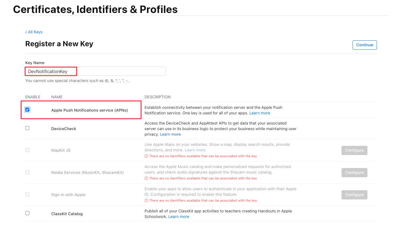Click Configure button for MapKit JS
This screenshot has width=410, height=246.
[x=354, y=150]
